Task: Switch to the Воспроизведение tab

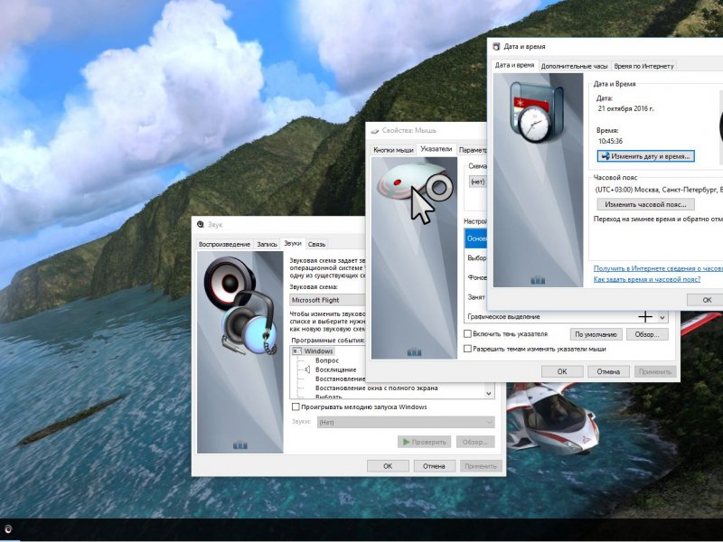Action: pyautogui.click(x=224, y=244)
